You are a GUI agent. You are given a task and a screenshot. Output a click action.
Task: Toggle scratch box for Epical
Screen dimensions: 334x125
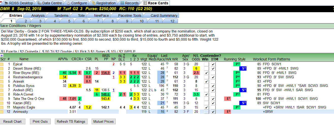2,64
